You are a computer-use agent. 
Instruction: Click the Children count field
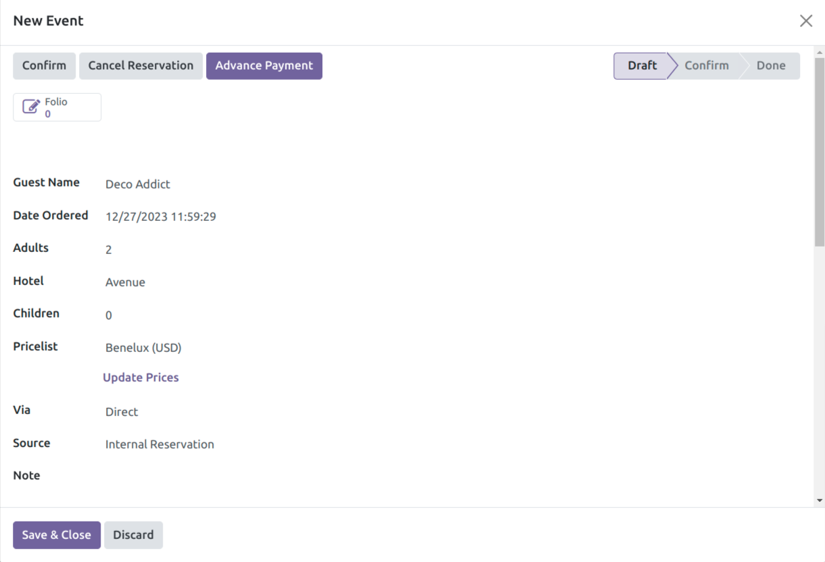pyautogui.click(x=270, y=315)
